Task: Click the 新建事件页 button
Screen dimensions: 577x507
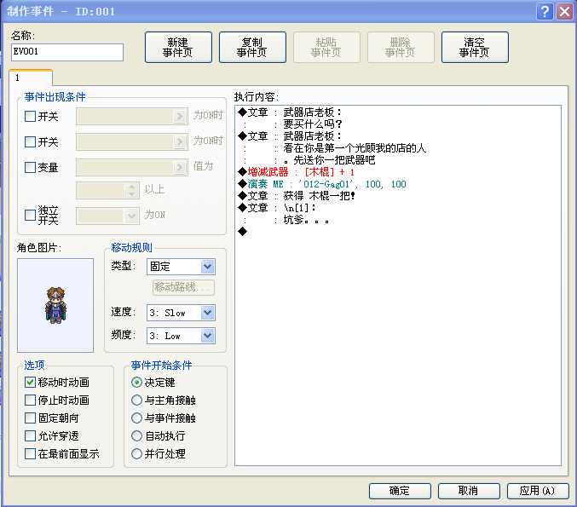Action: pos(178,48)
